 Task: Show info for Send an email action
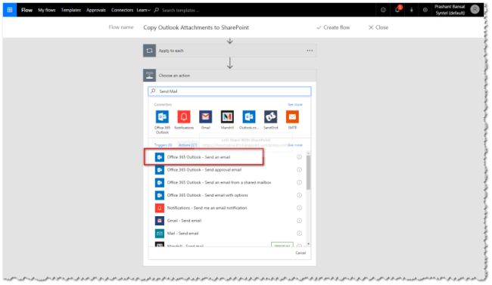(x=299, y=157)
